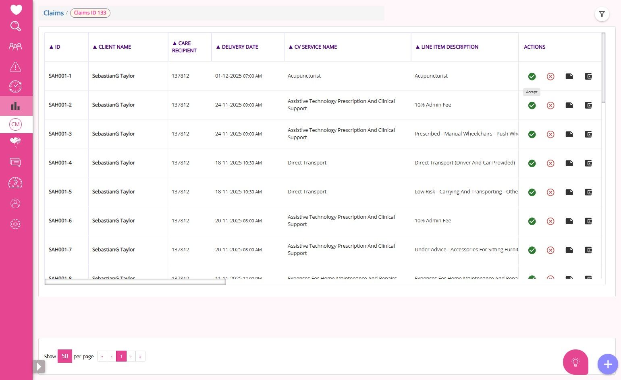The width and height of the screenshot is (621, 380).
Task: Open the settings gear in the sidebar
Action: [15, 224]
